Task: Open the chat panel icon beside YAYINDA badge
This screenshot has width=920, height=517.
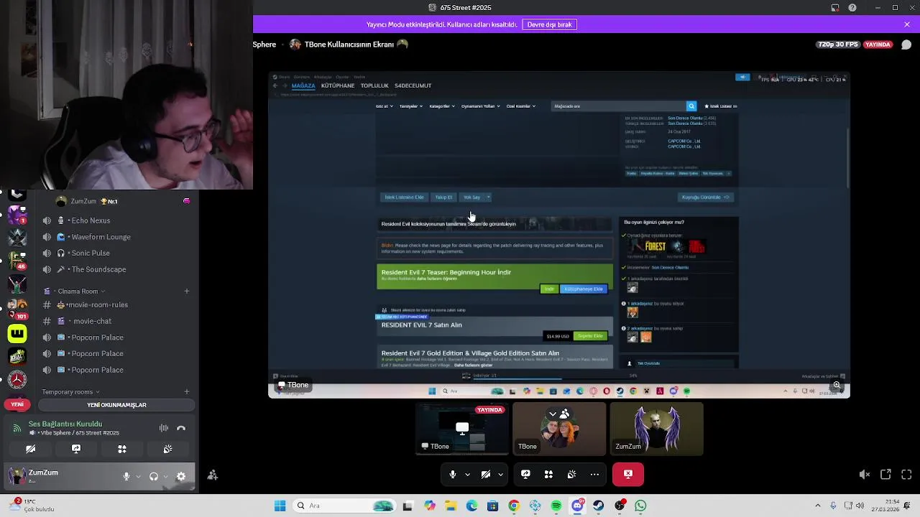Action: (x=906, y=45)
